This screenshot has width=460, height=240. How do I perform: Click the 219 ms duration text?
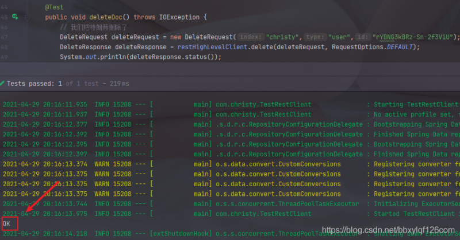(120, 84)
